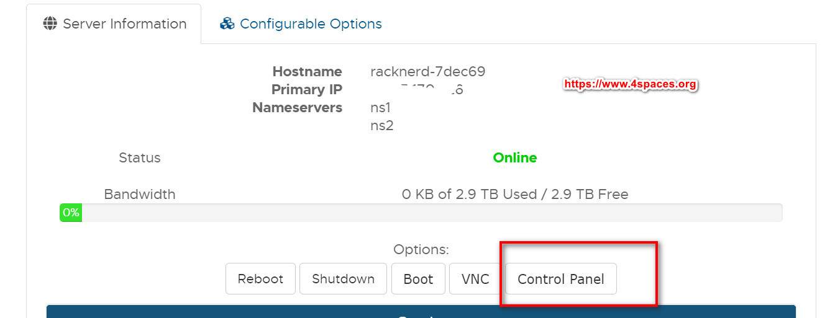
Task: Click the green 0% bandwidth indicator
Action: tap(71, 213)
